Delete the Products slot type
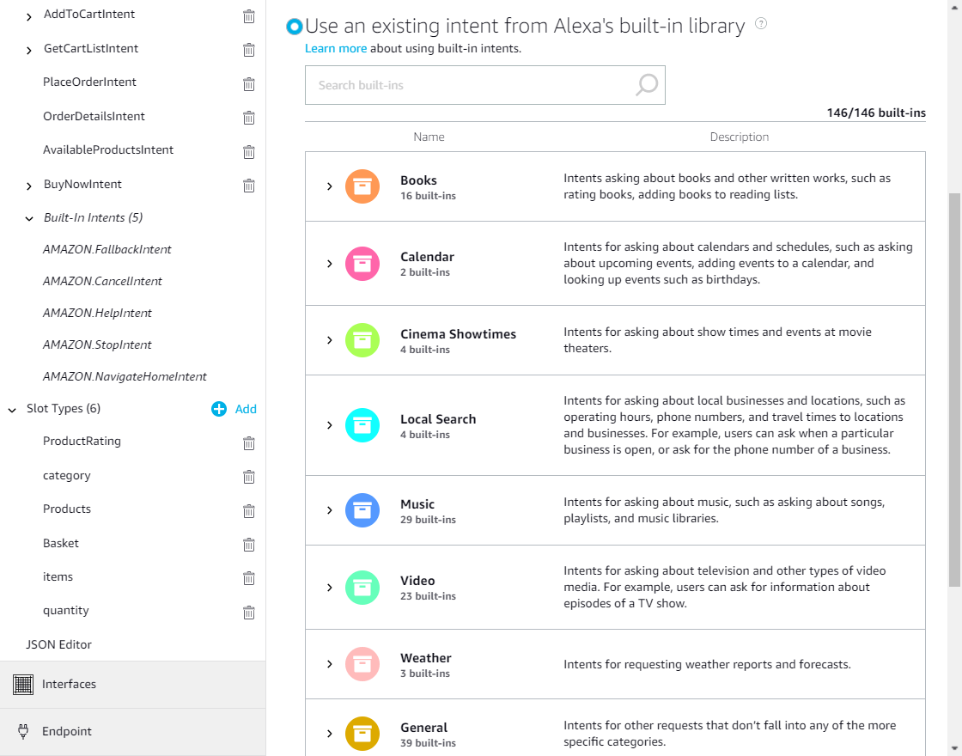Screen dimensions: 962x756 [248, 510]
